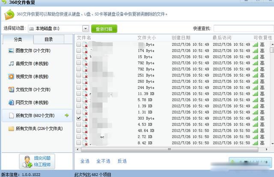274x177 pixels.
Task: Uncheck the box for the 303 Byte file
Action: click(79, 118)
